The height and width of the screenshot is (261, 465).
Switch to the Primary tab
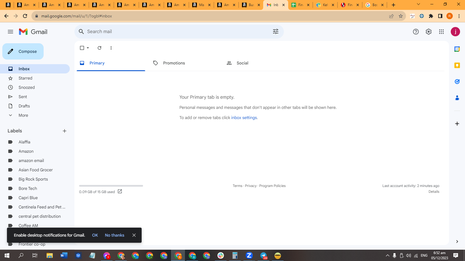coord(111,63)
